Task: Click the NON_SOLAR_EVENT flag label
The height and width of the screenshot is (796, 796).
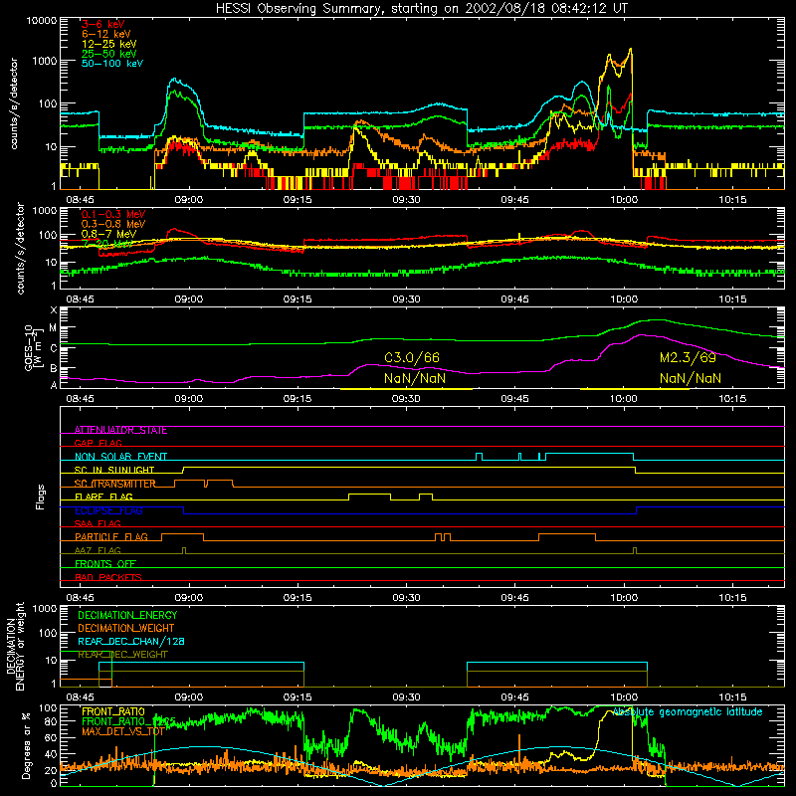Action: tap(120, 457)
